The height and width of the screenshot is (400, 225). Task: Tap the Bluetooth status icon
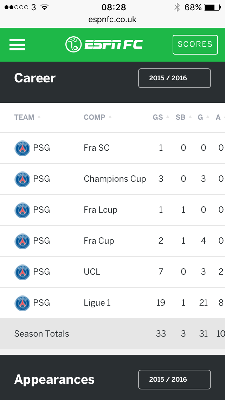177,7
